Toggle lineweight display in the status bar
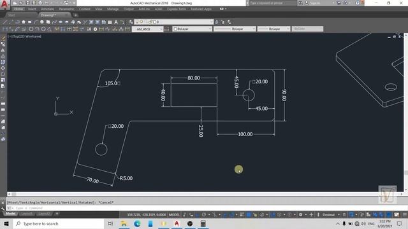 242,215
